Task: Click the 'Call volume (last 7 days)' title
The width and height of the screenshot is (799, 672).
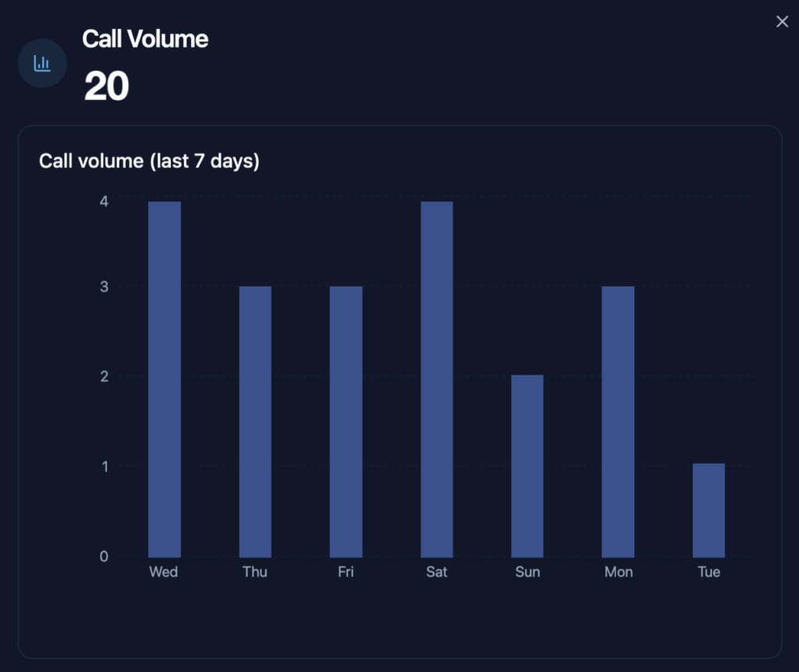Action: click(149, 162)
